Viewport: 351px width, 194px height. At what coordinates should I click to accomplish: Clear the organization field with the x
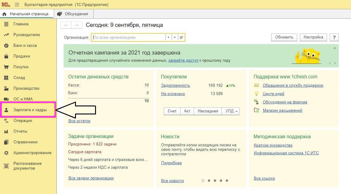pyautogui.click(x=175, y=38)
